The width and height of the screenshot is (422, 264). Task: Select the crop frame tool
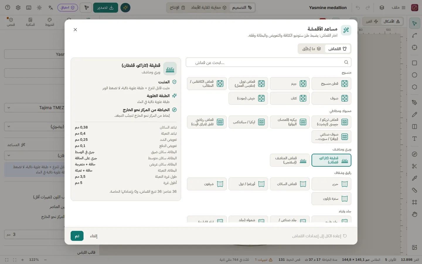pos(414,202)
